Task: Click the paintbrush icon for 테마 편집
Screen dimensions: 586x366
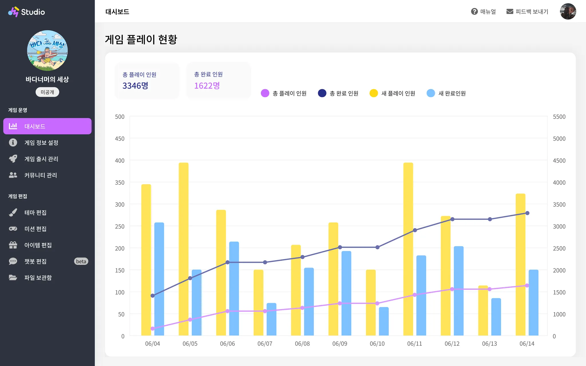Action: coord(13,212)
